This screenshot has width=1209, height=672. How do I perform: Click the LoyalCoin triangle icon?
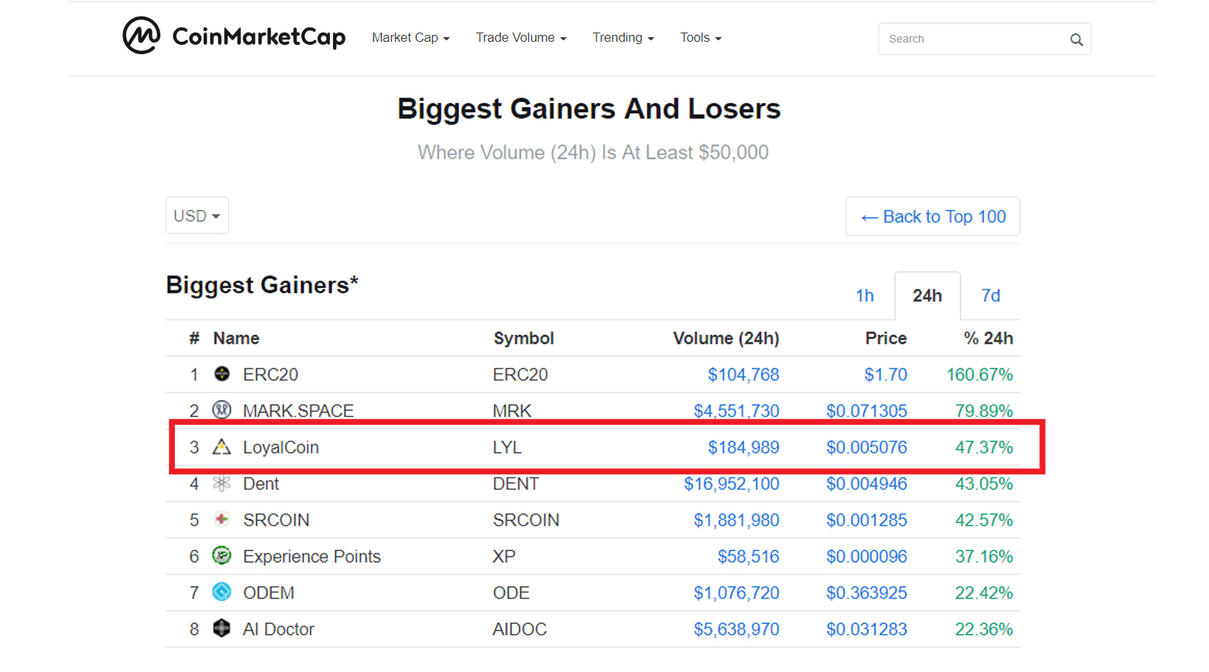pos(222,447)
